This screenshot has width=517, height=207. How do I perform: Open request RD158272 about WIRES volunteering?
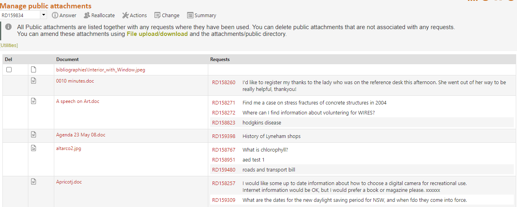[224, 112]
